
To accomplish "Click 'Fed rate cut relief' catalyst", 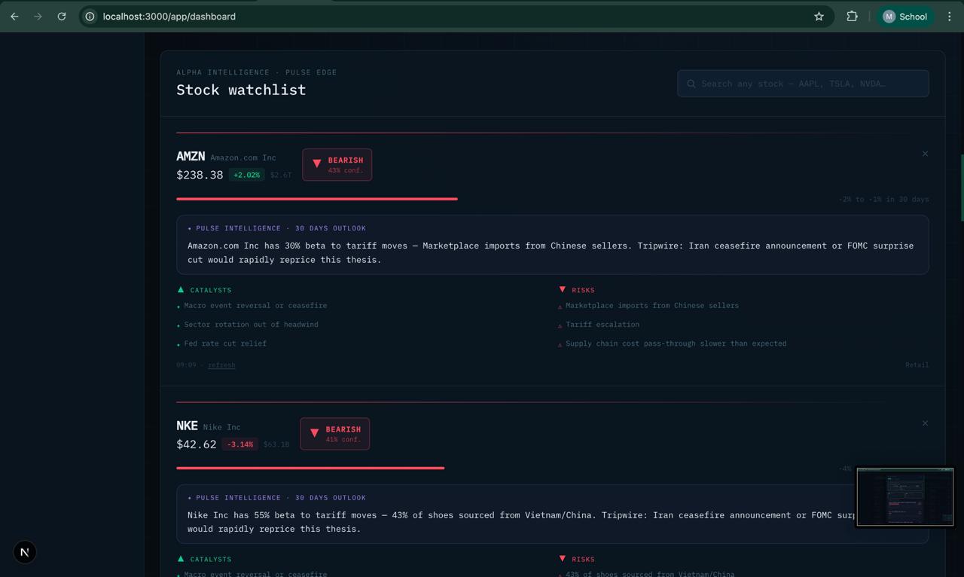I will (225, 343).
